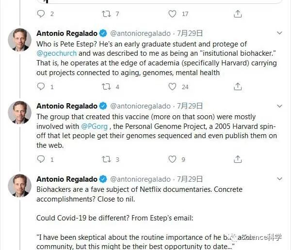
Task: Expand options for the Pete Estep tweet
Action: coord(279,33)
